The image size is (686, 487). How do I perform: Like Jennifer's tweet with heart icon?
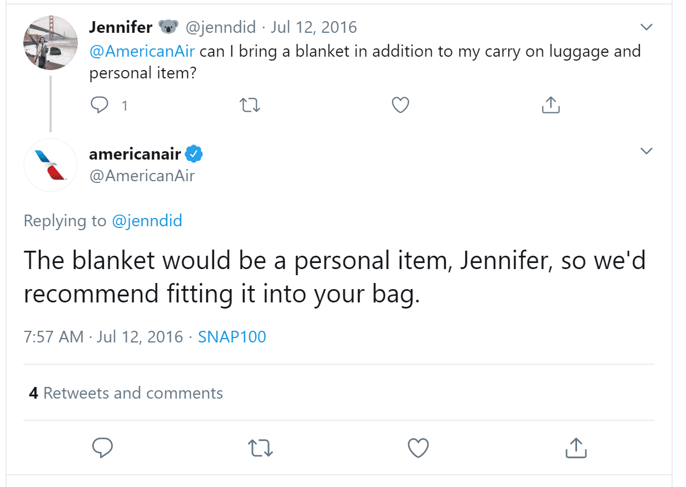400,105
